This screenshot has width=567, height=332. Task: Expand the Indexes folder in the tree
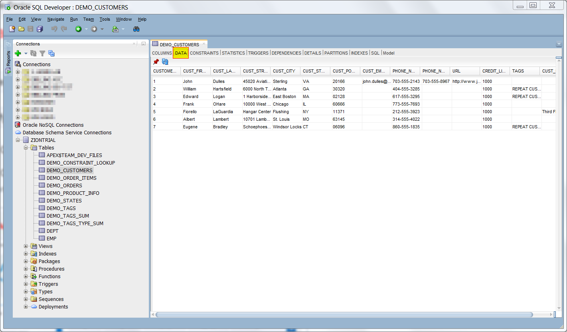[26, 254]
